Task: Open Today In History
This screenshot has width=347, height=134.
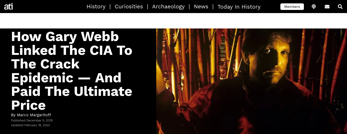Action: pyautogui.click(x=239, y=7)
